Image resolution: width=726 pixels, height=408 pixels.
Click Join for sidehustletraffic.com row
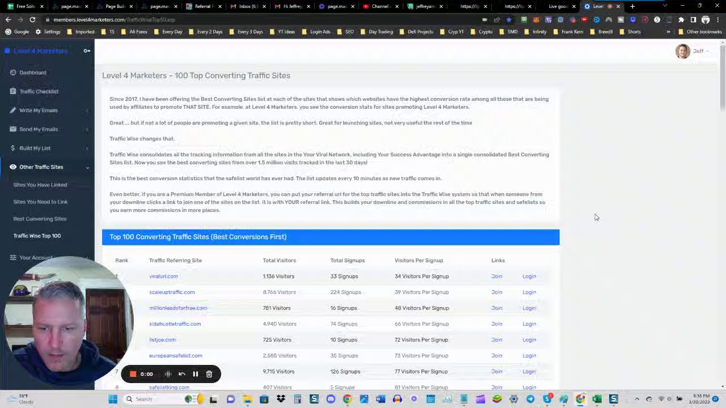(496, 324)
